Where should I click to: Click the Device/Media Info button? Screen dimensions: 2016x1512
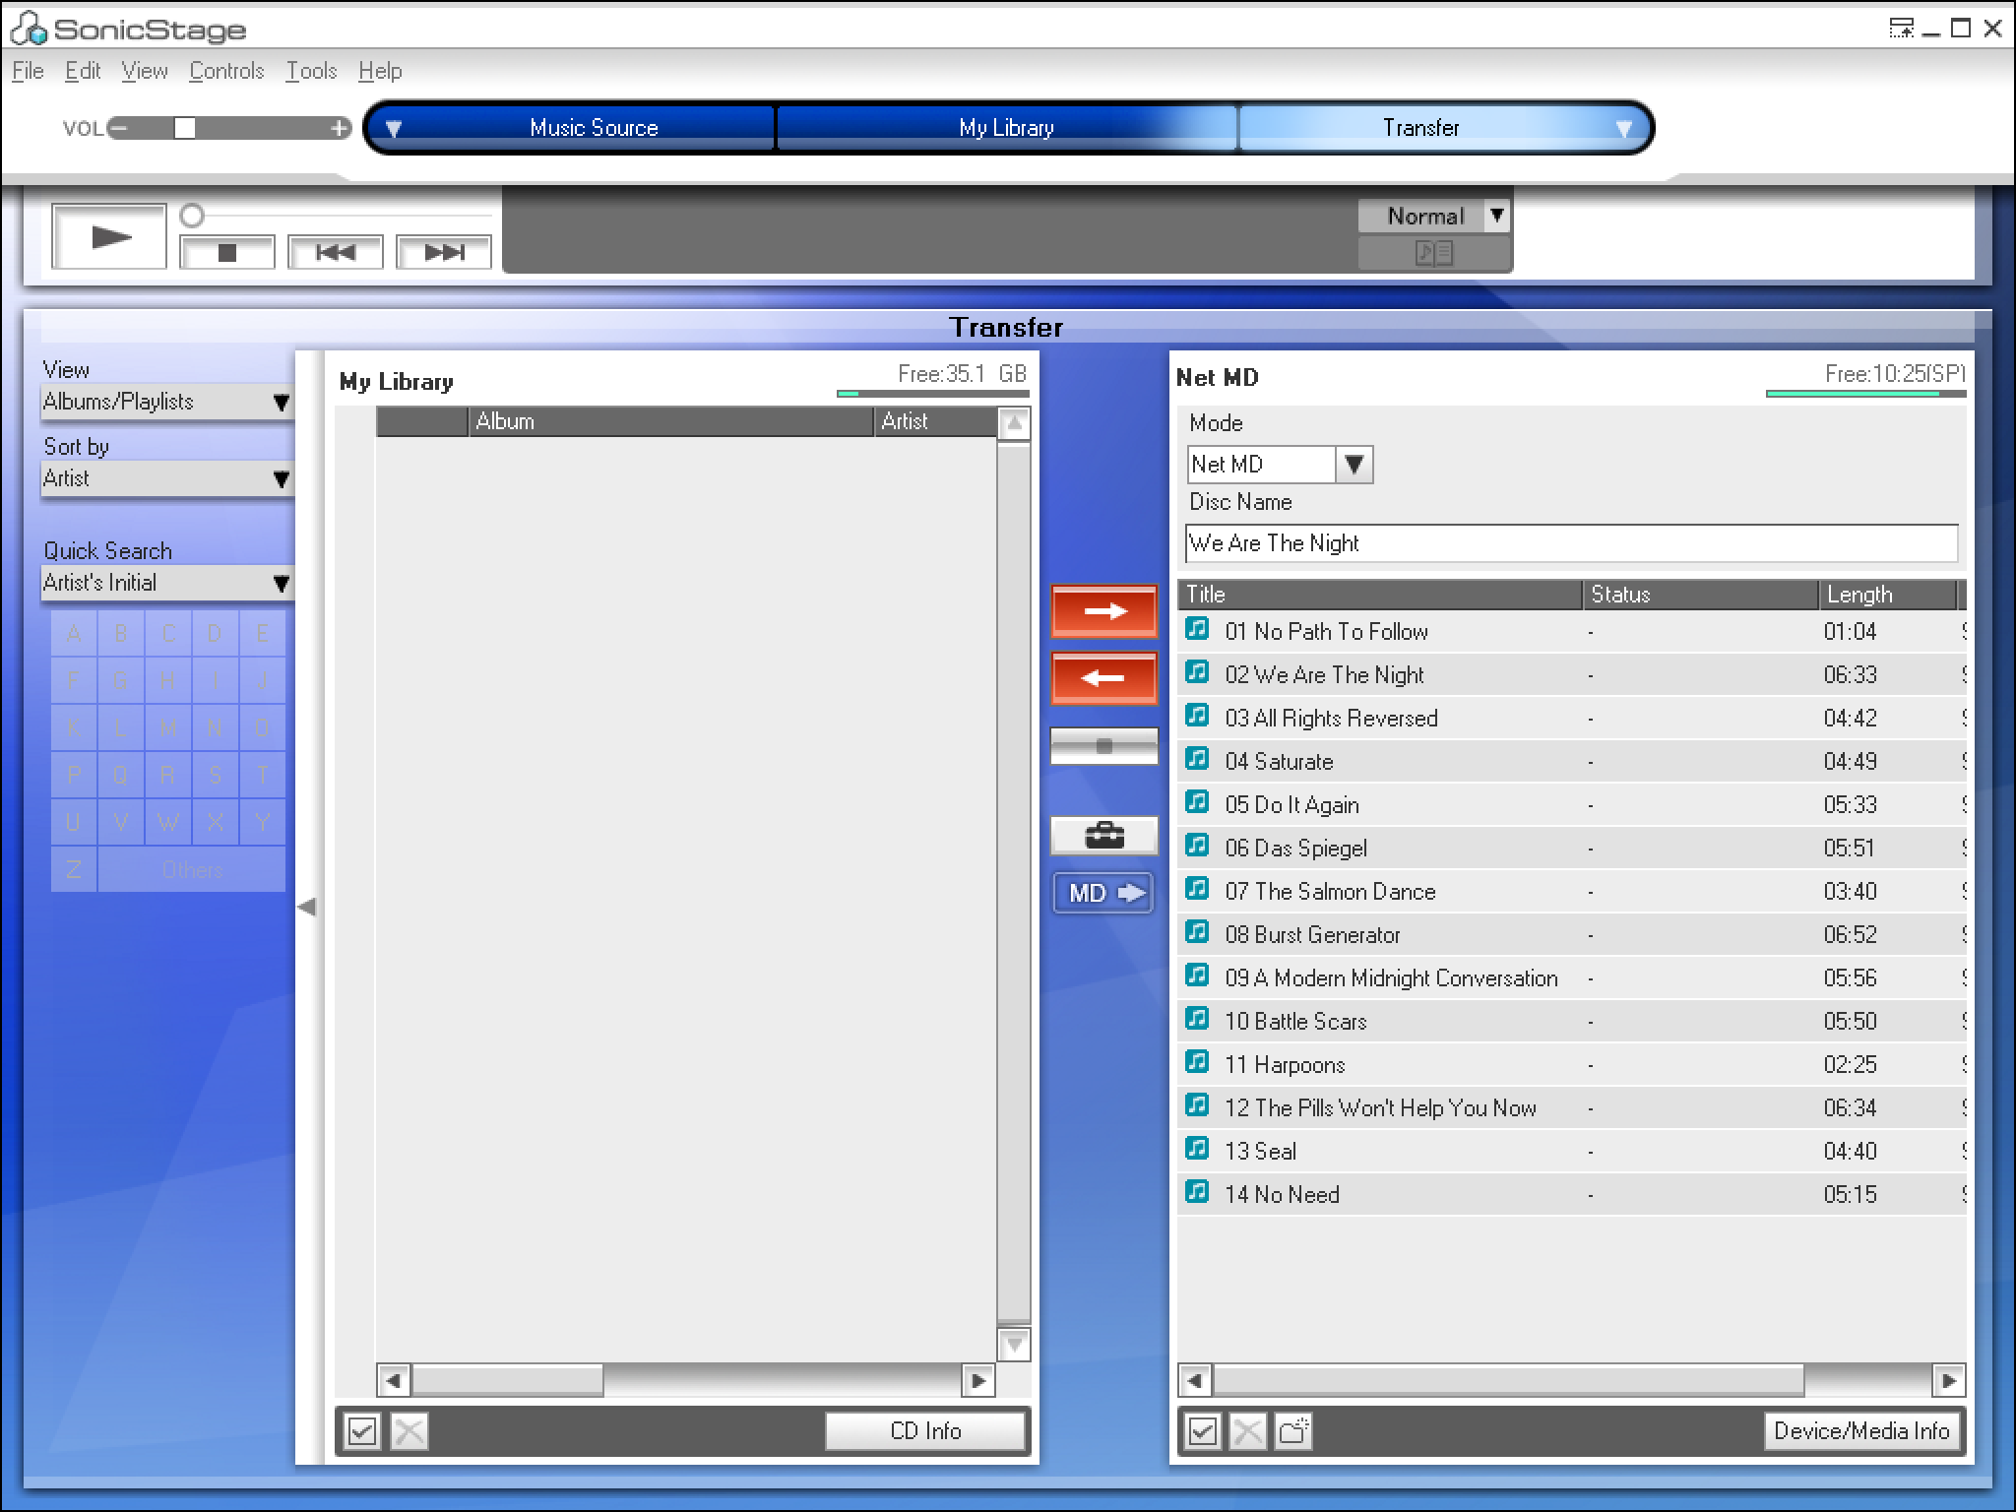tap(1860, 1430)
